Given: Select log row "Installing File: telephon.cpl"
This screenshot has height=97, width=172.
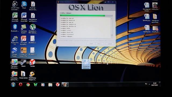Looking at the screenshot, I should [x=68, y=24].
